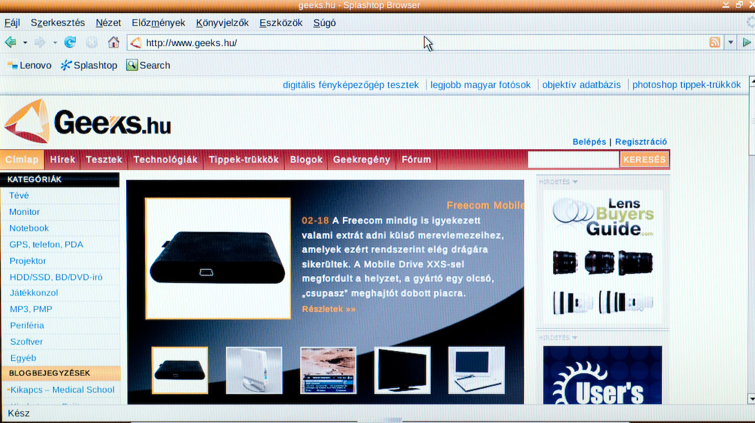Open the MP3, PMP category
Screen dimensions: 755x423
click(x=31, y=309)
